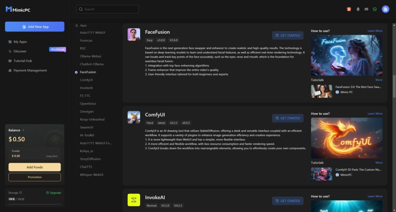Click GET STARTED for InvokeAI
Screen dimensions: 396x212
pos(288,201)
